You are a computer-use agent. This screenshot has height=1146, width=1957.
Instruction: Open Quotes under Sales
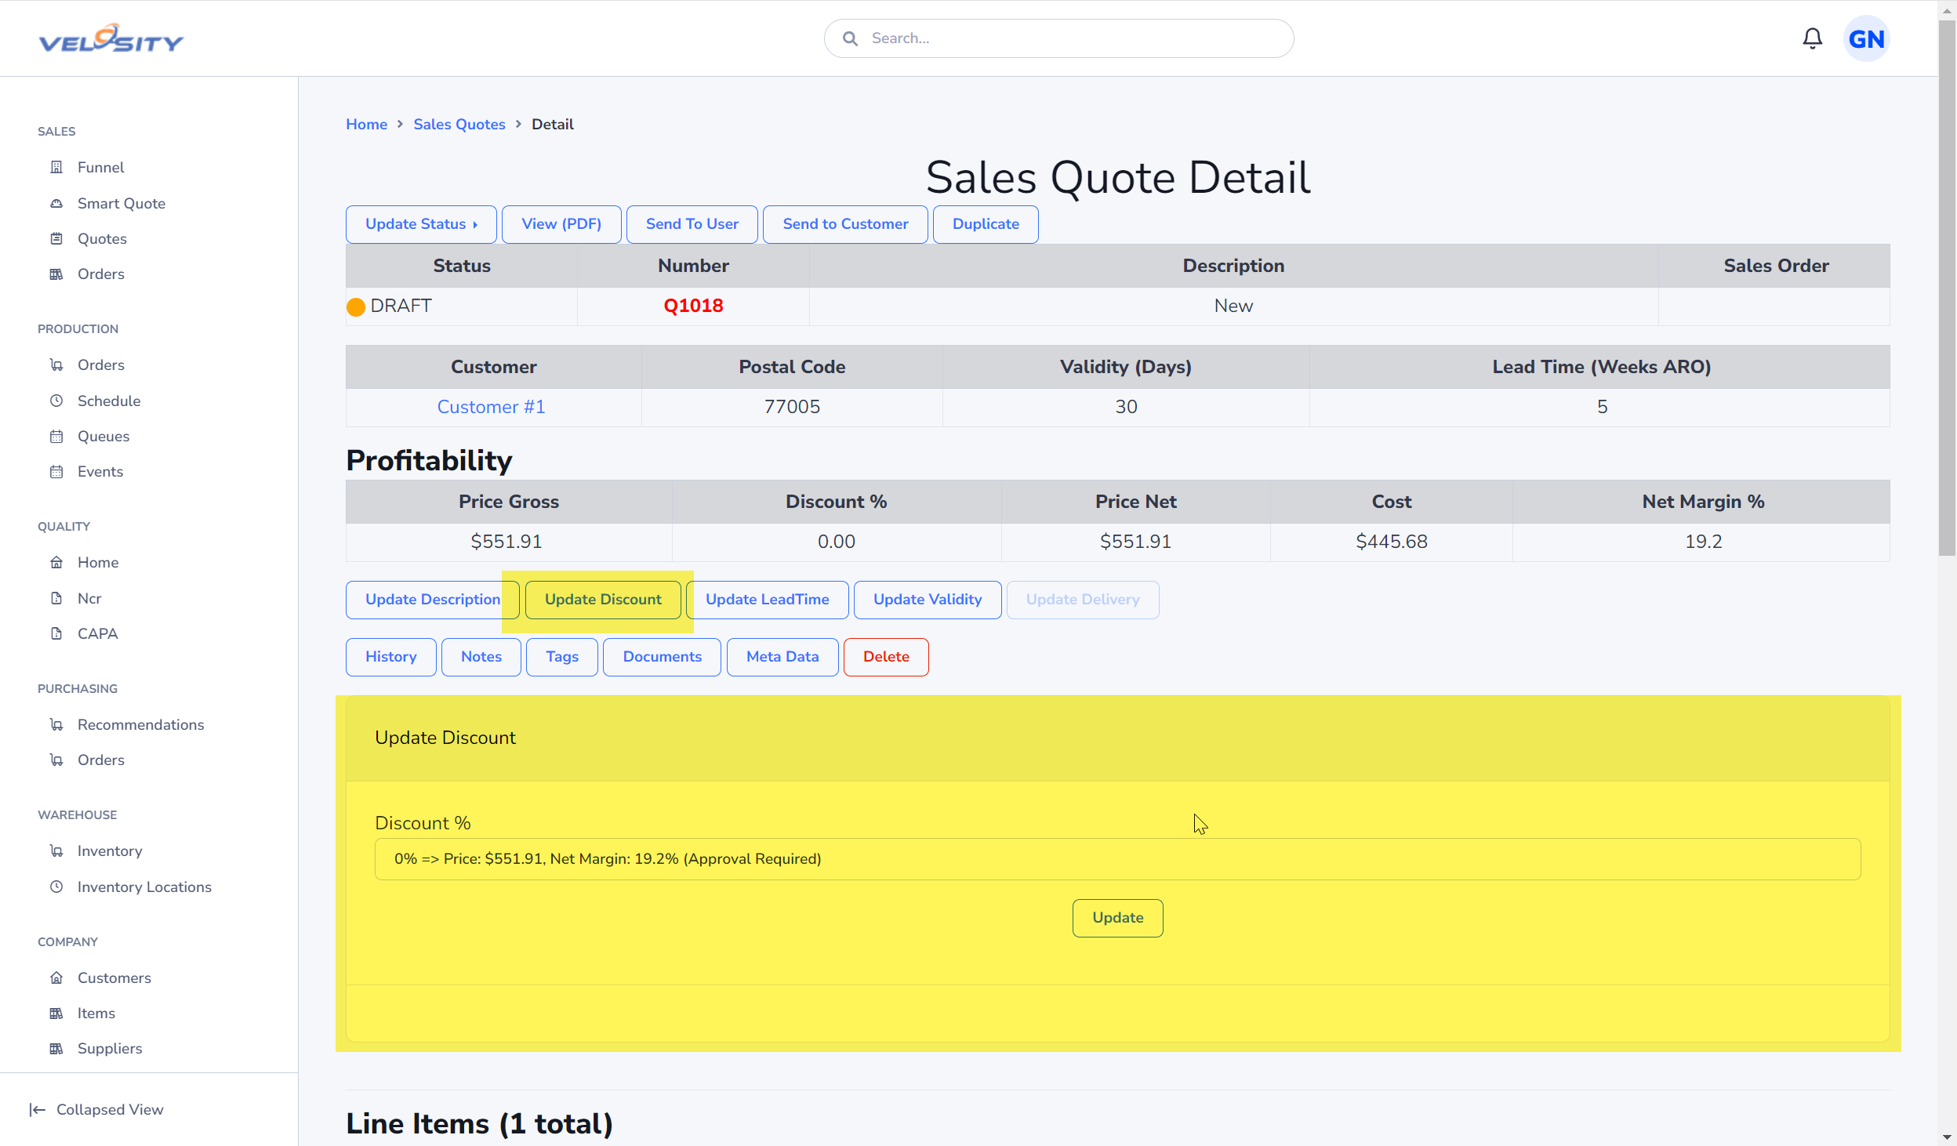pos(102,238)
